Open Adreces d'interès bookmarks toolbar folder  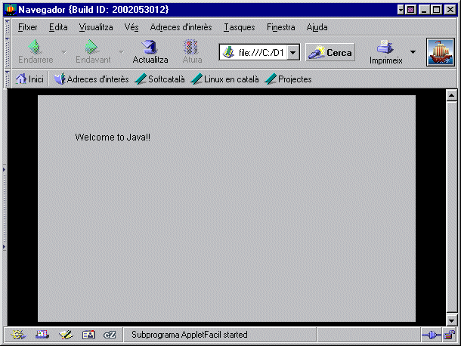click(91, 79)
